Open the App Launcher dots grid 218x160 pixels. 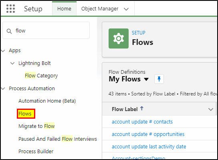[x=10, y=9]
